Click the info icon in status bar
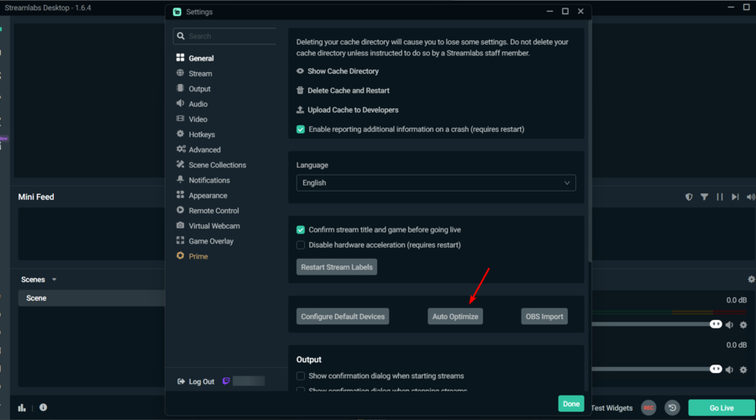Image resolution: width=756 pixels, height=420 pixels. pos(44,407)
